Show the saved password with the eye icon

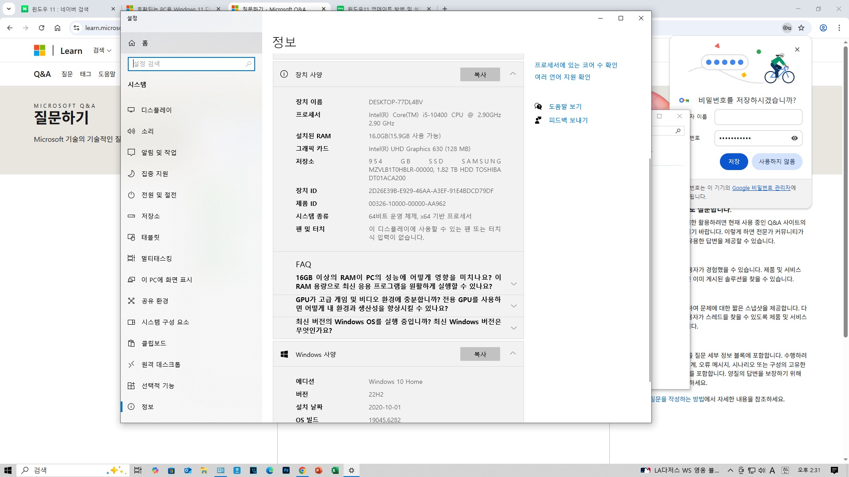pyautogui.click(x=795, y=138)
